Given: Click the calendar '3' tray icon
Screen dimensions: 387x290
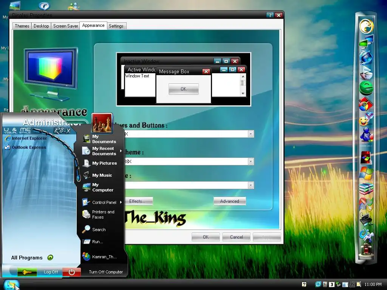Looking at the screenshot, I should coord(331,284).
